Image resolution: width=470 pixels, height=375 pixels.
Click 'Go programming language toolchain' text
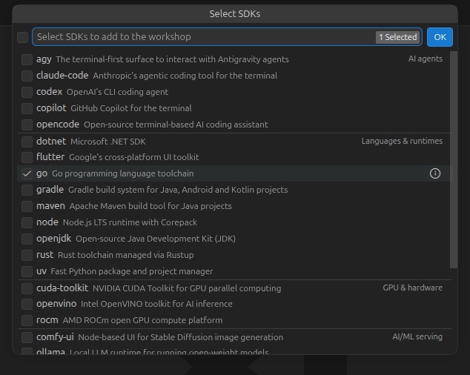(123, 173)
